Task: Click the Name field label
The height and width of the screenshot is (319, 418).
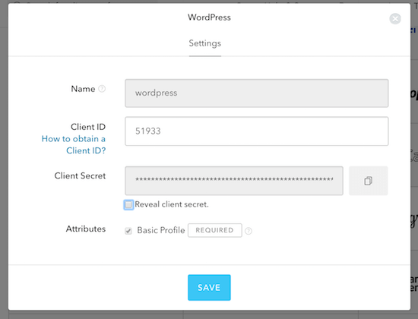Action: (x=83, y=89)
